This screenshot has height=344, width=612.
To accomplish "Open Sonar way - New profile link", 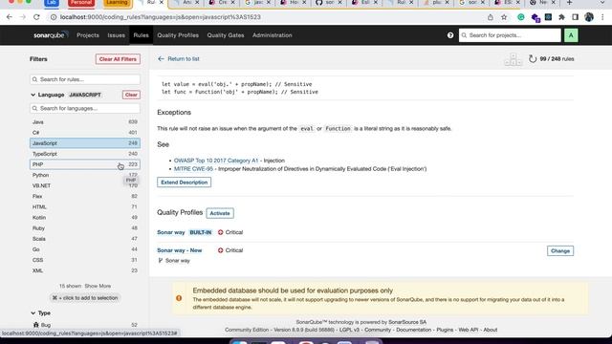I will [x=180, y=250].
